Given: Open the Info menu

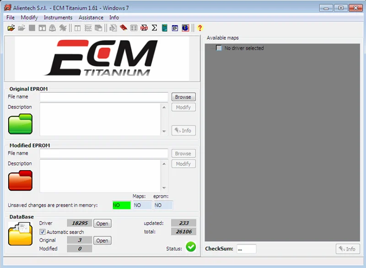Looking at the screenshot, I should [x=114, y=17].
